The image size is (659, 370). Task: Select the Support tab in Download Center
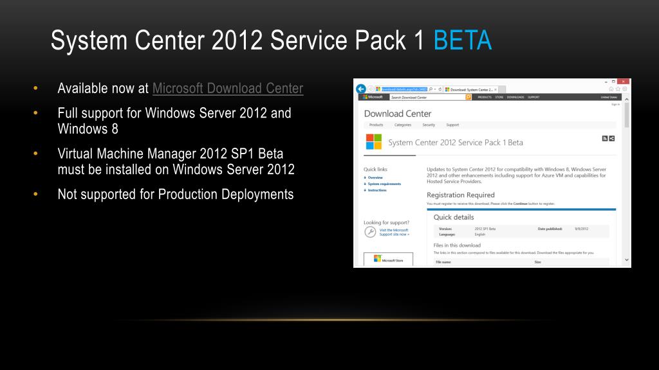452,125
